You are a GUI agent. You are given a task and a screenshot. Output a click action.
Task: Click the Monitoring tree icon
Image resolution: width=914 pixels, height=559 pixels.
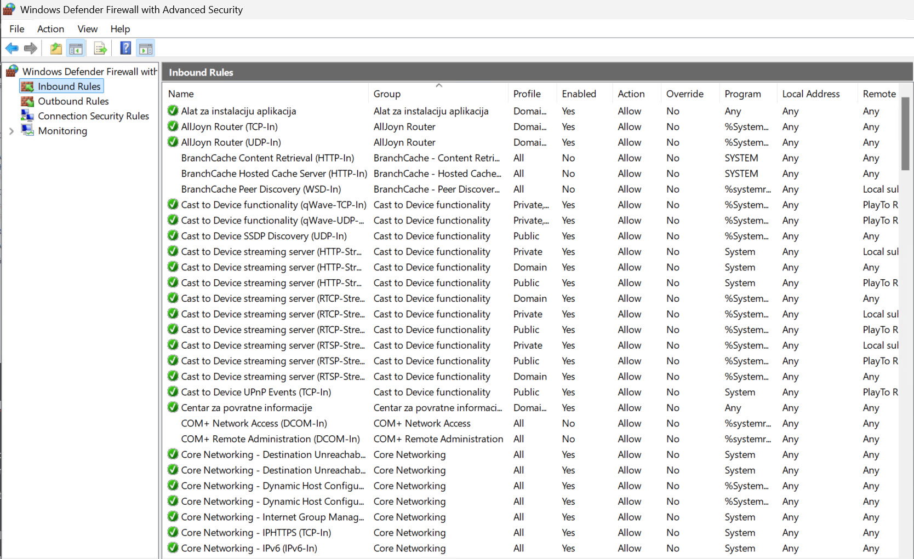27,130
